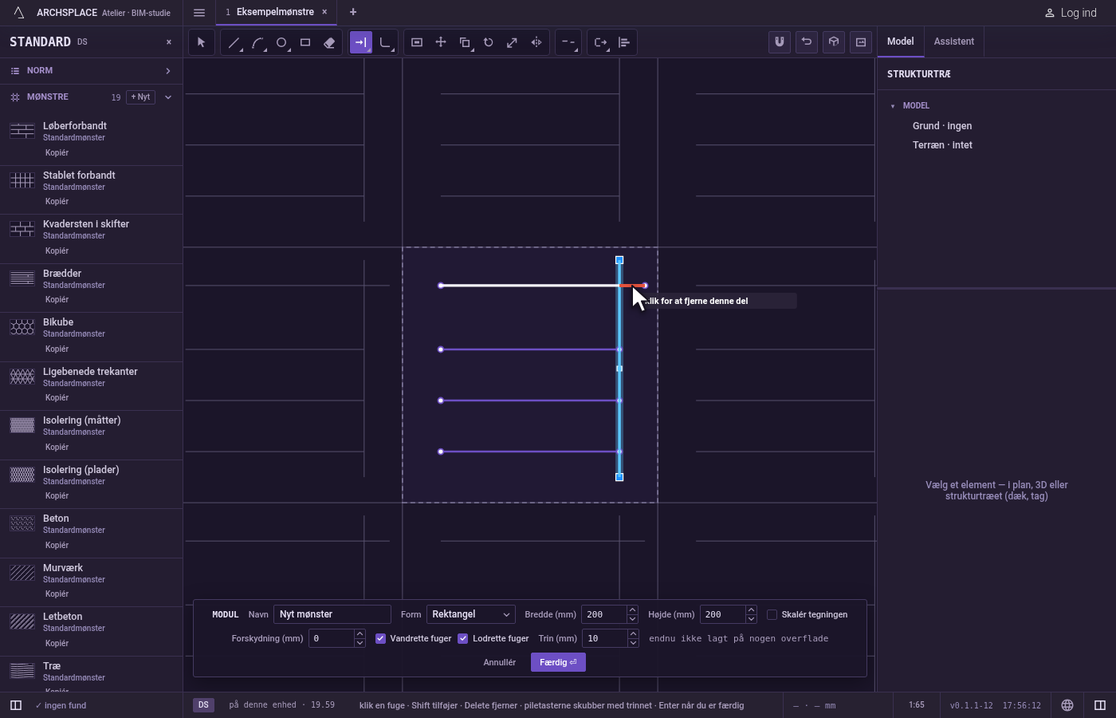Open the dashed line style tool
The image size is (1116, 718).
click(x=568, y=42)
